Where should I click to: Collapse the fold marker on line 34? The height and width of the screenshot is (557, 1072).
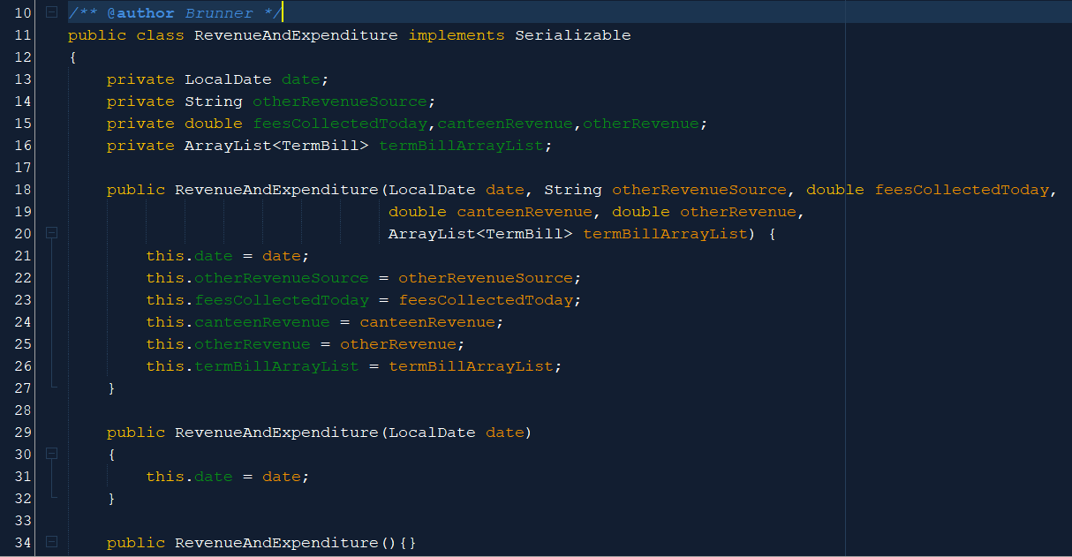[52, 542]
